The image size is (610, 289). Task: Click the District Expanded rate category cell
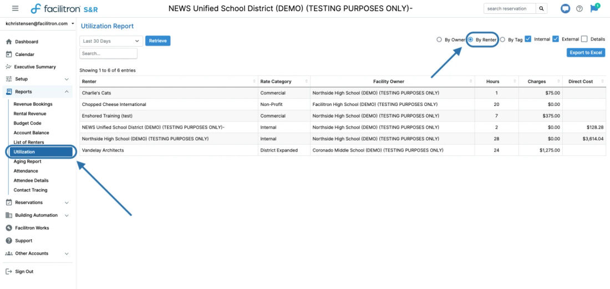click(x=284, y=150)
